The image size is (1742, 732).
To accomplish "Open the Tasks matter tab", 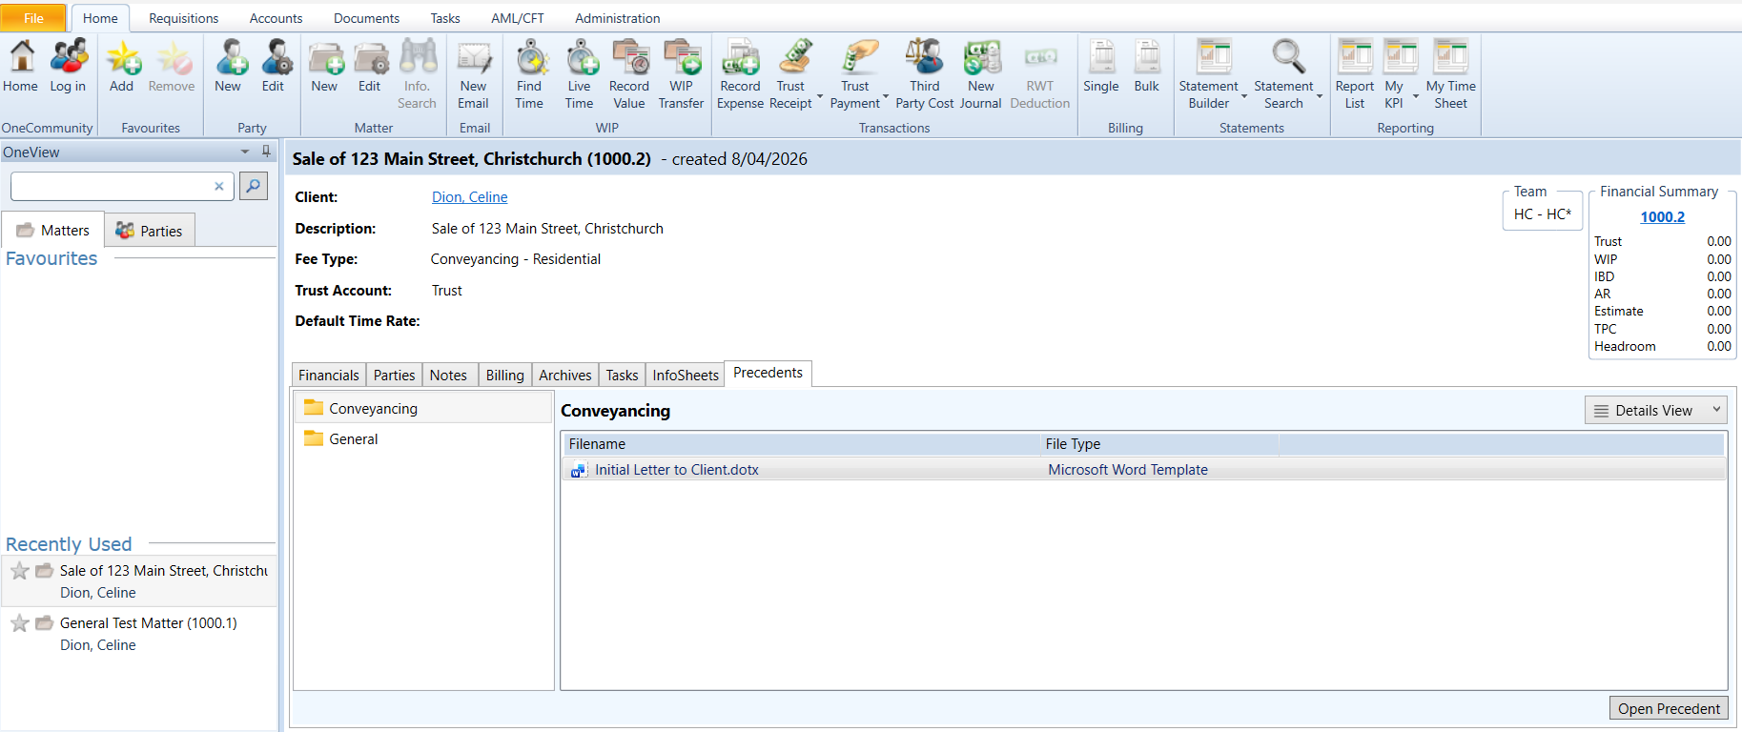I will (623, 376).
